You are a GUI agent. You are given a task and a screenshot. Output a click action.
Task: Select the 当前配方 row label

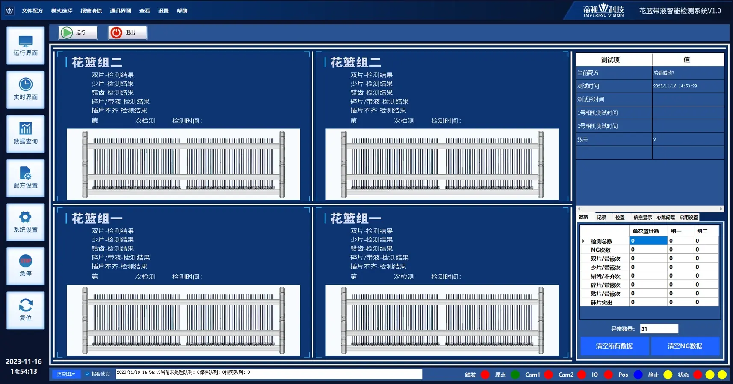click(588, 73)
